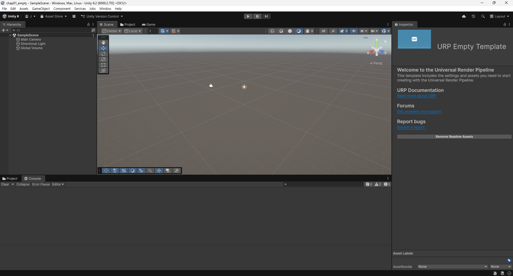Open the asset labels tag icon

[509, 260]
